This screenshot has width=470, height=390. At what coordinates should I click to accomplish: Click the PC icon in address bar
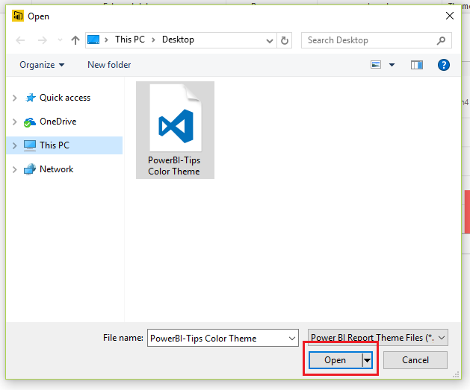point(93,40)
